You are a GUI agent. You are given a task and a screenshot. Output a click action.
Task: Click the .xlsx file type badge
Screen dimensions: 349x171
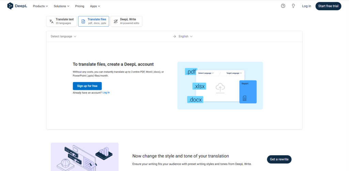(199, 86)
